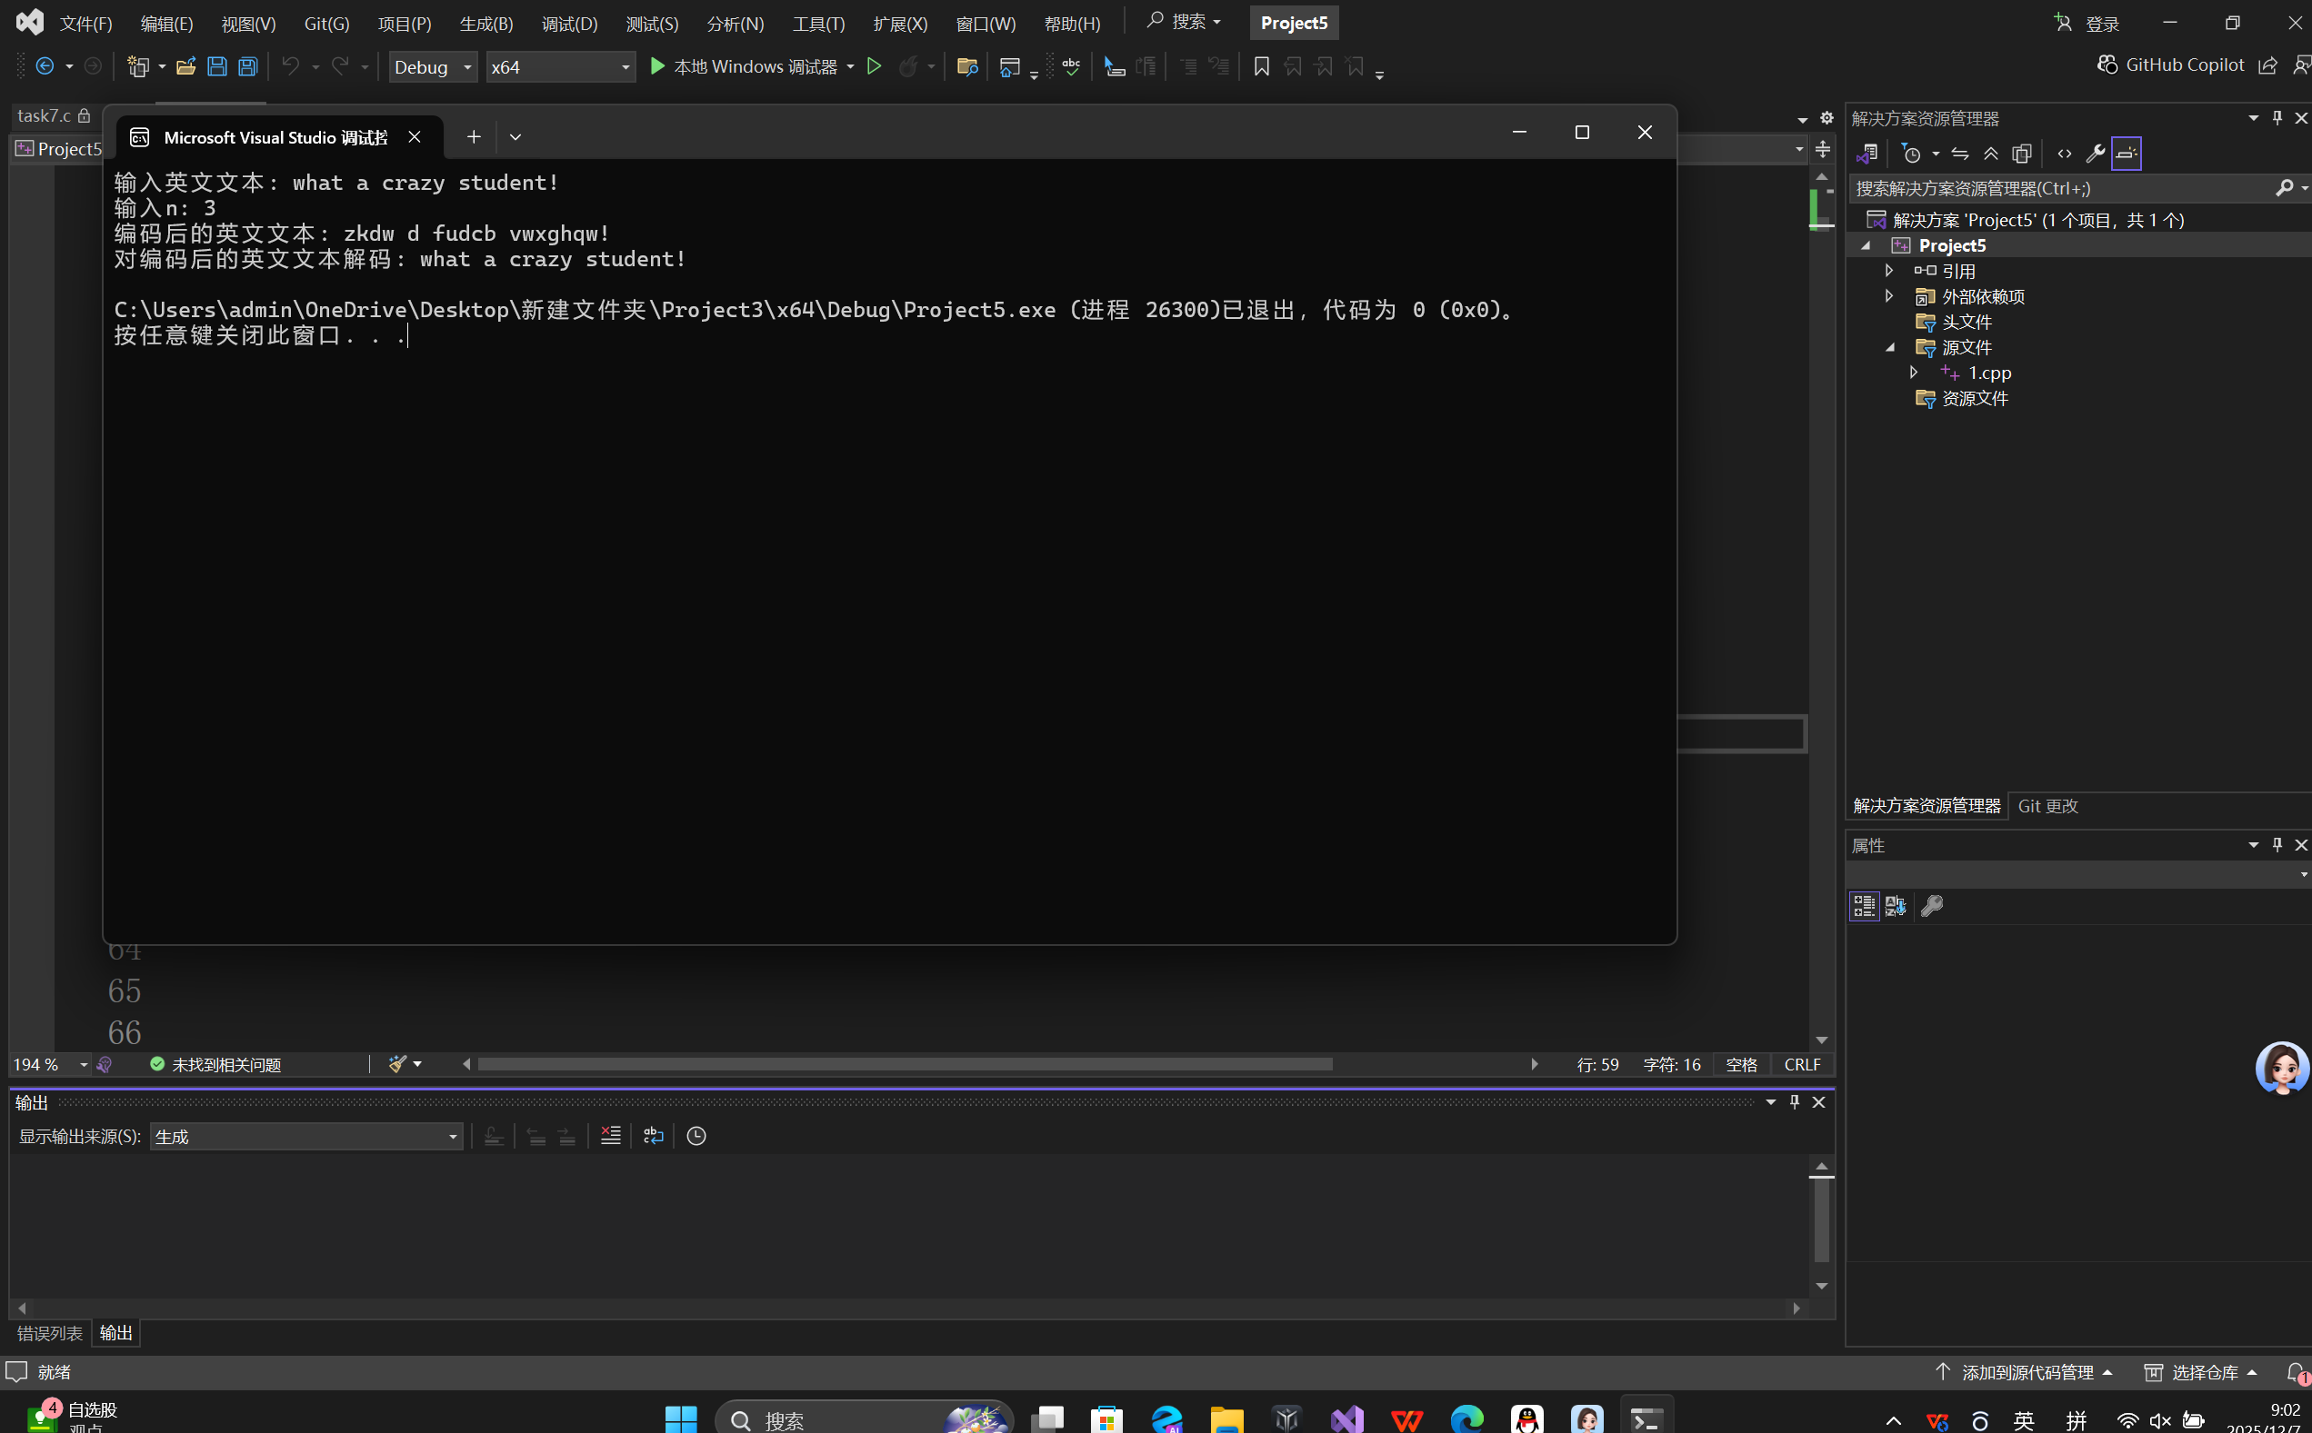
Task: Click the editor's horizontal scrollbar thumb
Action: pos(905,1064)
